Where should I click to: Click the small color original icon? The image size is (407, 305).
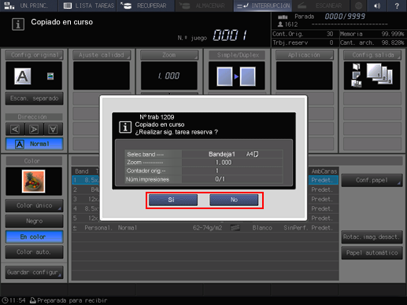[x=50, y=76]
